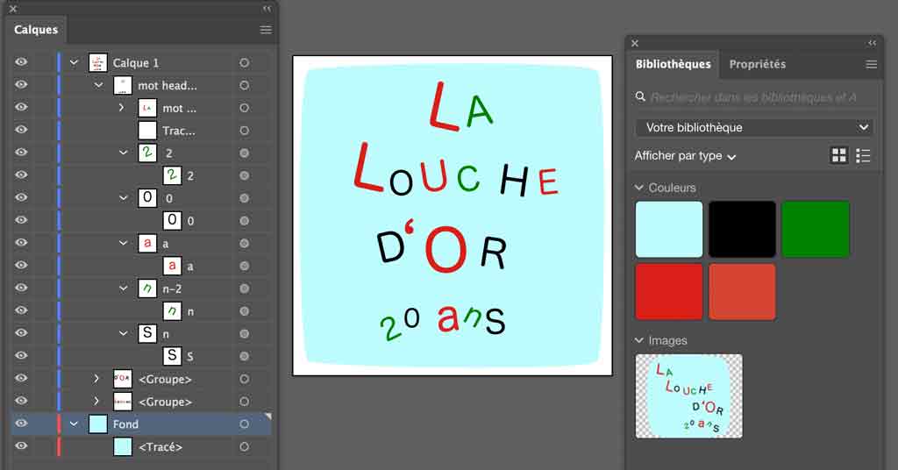Collapse the Calques panel with double arrows
898x470 pixels.
[x=267, y=9]
